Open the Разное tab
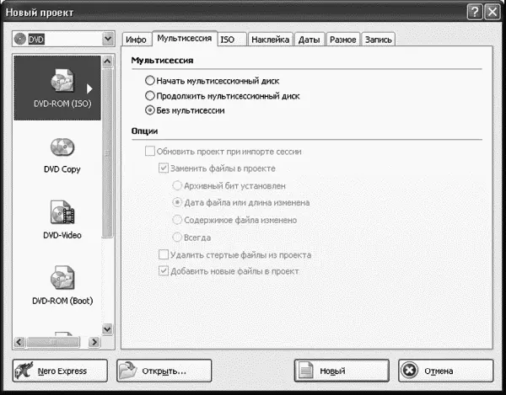The height and width of the screenshot is (395, 506). pyautogui.click(x=343, y=40)
